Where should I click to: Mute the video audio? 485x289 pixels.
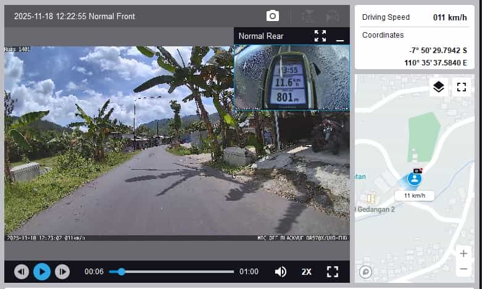click(281, 272)
